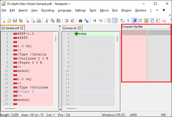The image size is (172, 117).
Task: Open the Plugins menu
Action: (x=126, y=10)
